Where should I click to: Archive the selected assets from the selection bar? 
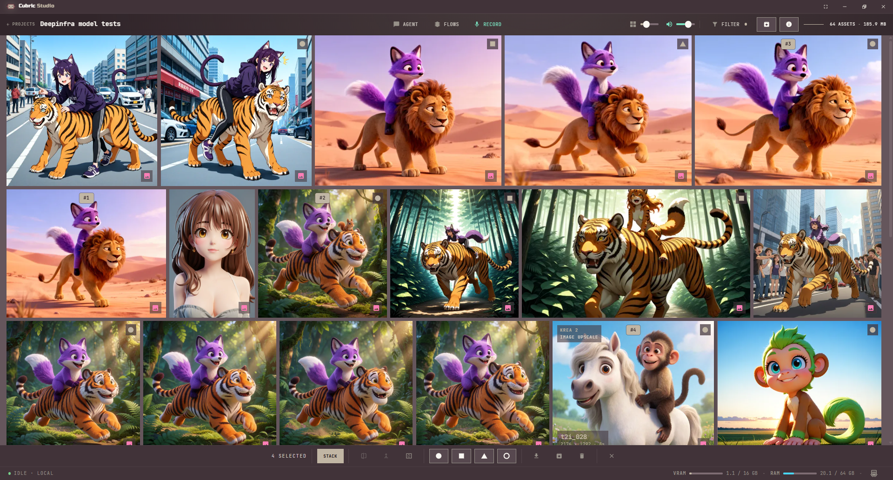[x=559, y=456]
